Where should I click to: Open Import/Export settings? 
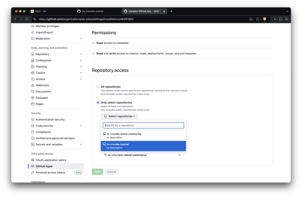[x=44, y=32]
